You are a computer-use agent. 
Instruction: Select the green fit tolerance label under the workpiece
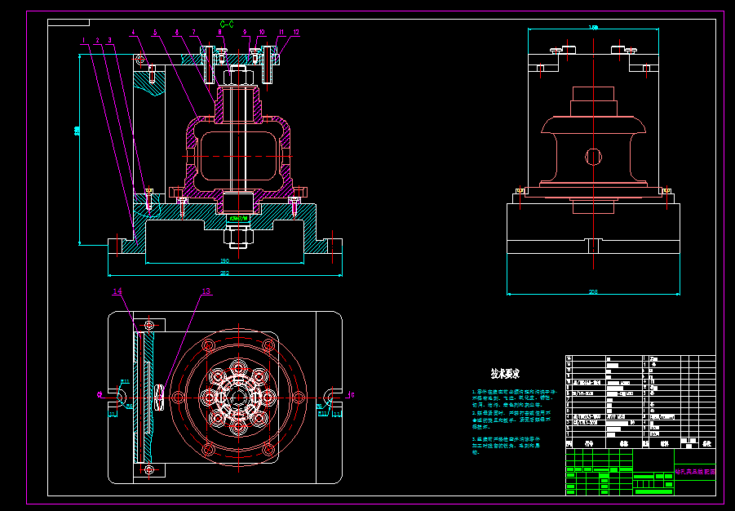(238, 218)
